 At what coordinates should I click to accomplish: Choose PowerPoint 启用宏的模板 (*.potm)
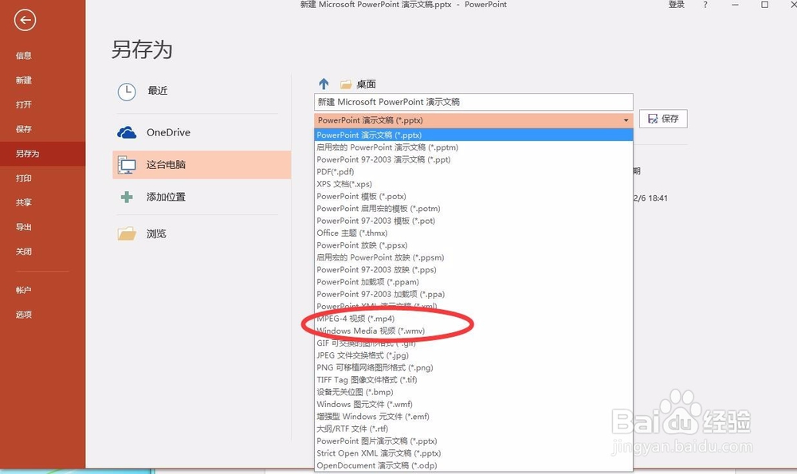point(473,208)
